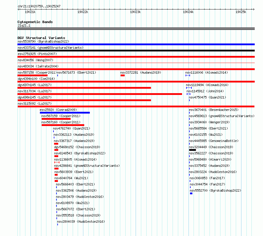
Task: Click the DGV Structural Variants track title
Action: [x=41, y=38]
